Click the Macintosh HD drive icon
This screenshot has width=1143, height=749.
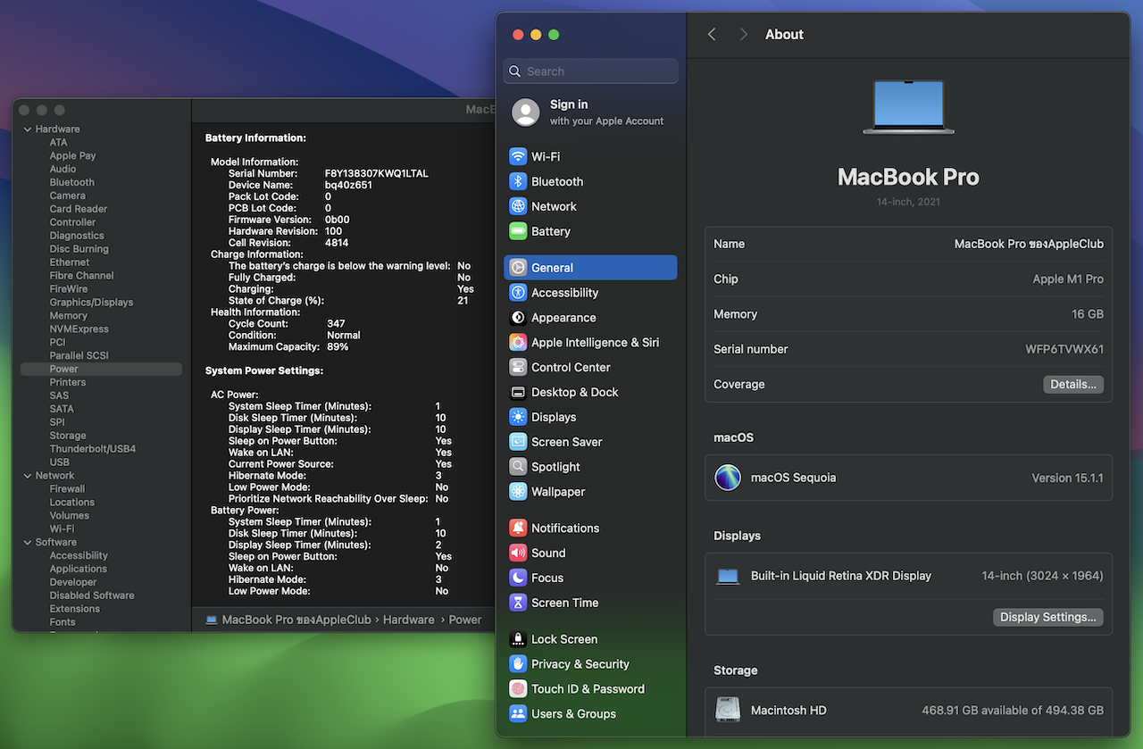[728, 710]
